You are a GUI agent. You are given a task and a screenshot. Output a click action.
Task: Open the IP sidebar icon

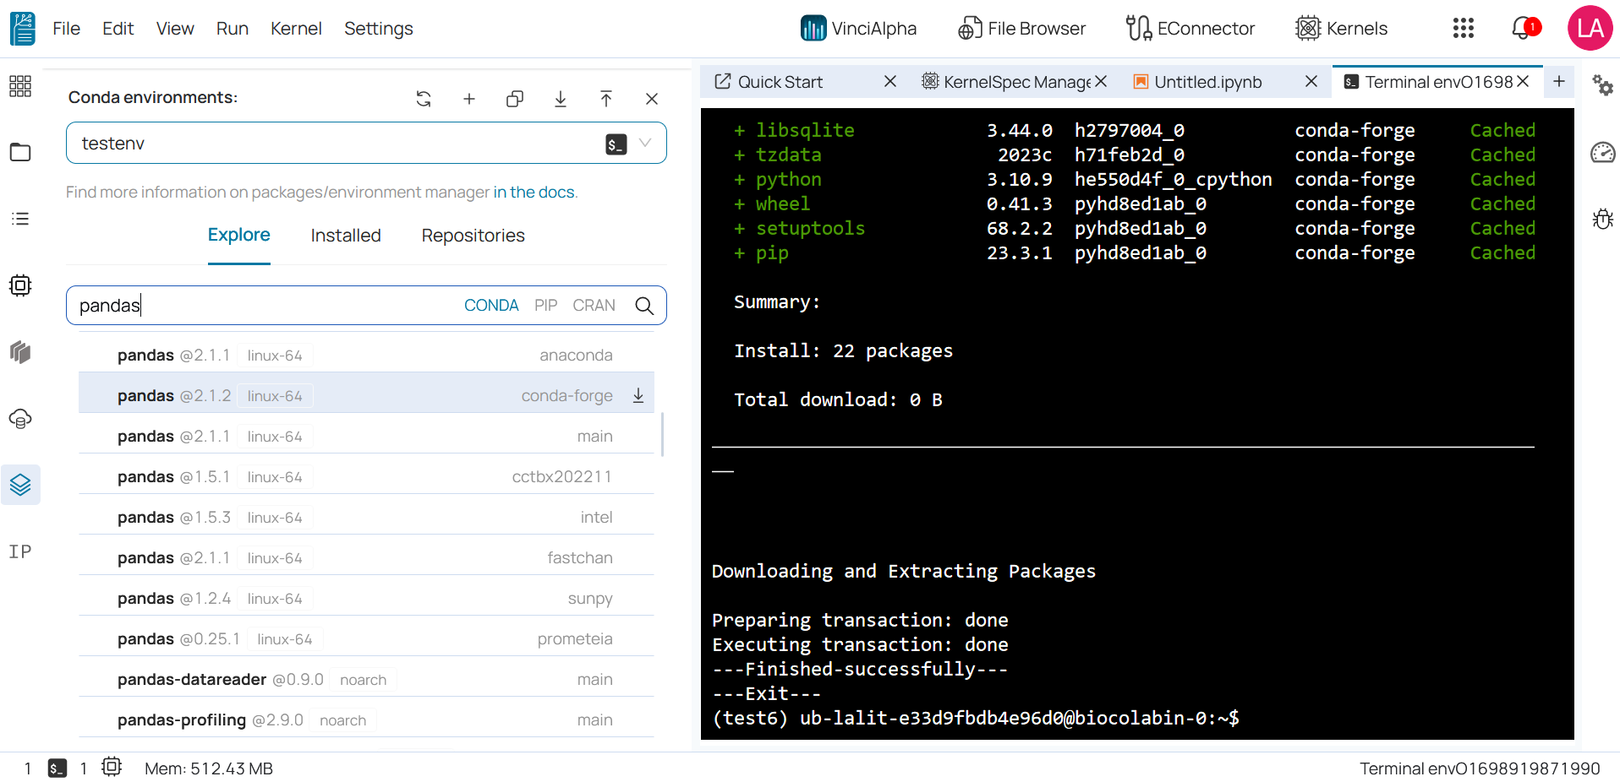tap(20, 551)
